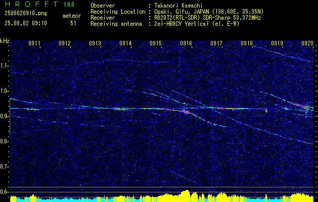Image resolution: width=318 pixels, height=202 pixels.
Task: Click the 0912 time marker
Action: [65, 43]
